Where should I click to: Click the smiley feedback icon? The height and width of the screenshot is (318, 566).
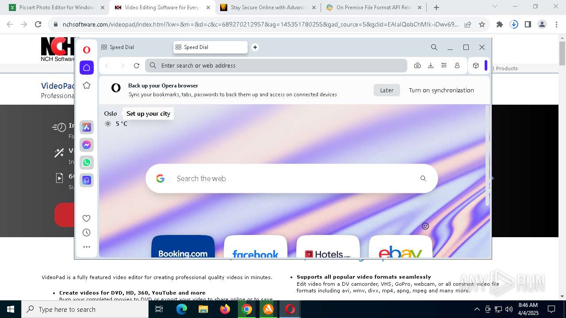[x=425, y=226]
